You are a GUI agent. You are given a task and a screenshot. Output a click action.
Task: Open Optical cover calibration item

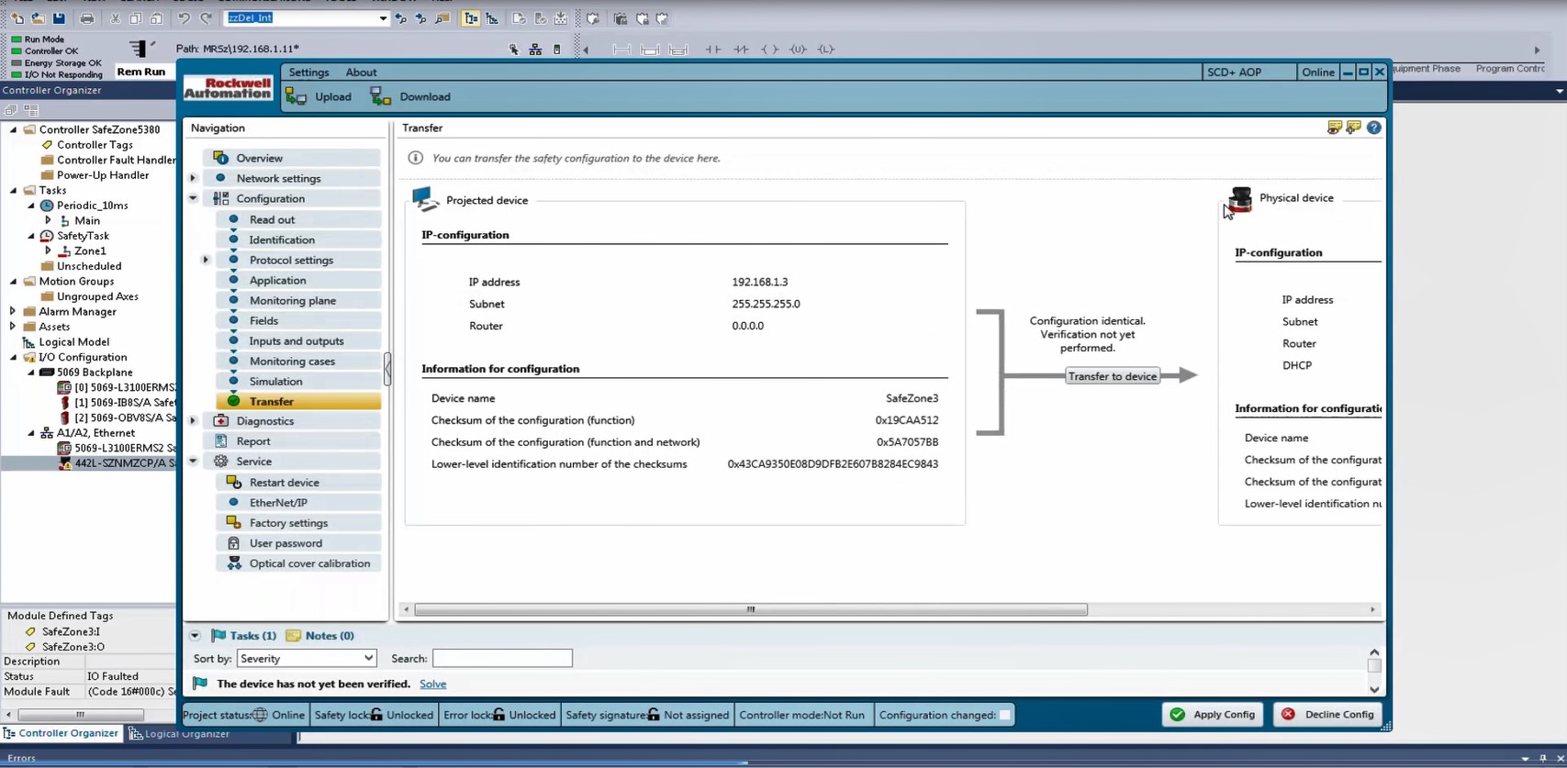[x=309, y=563]
